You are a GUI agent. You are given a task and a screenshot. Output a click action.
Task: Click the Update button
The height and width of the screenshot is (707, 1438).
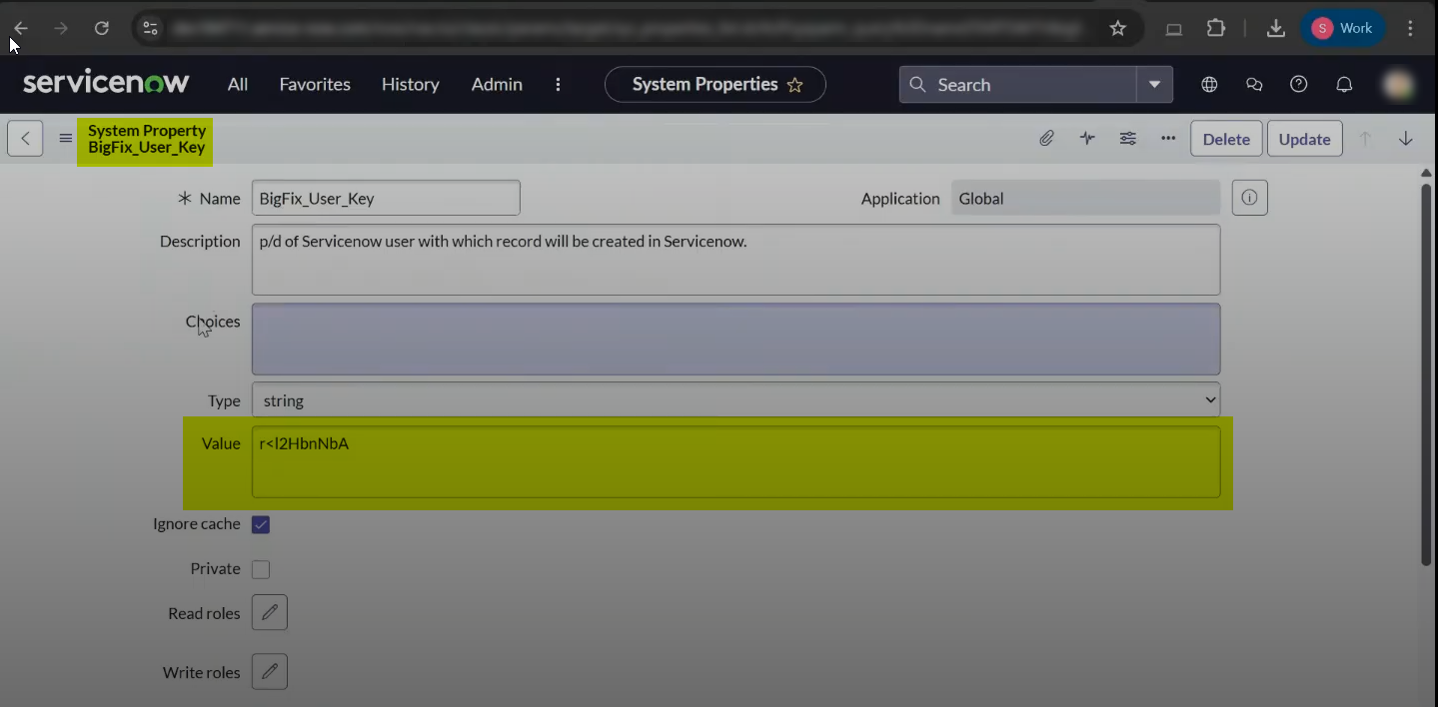1304,139
